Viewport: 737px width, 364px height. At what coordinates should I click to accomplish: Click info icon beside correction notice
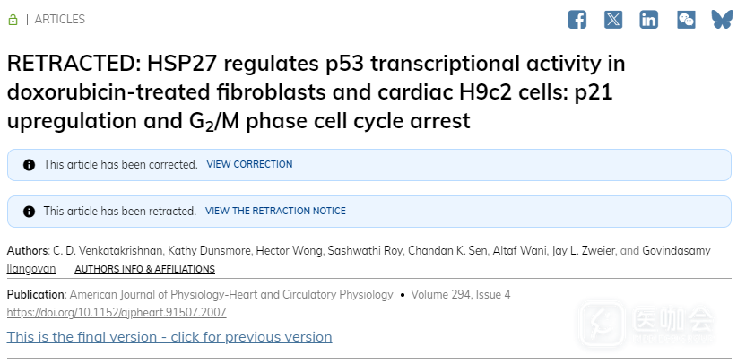[x=29, y=165]
